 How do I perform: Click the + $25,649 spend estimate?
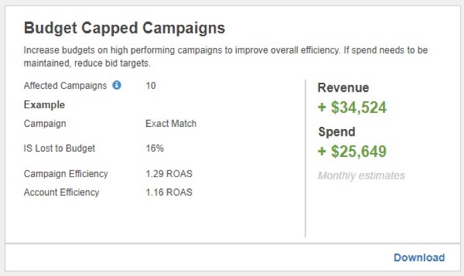tap(352, 151)
